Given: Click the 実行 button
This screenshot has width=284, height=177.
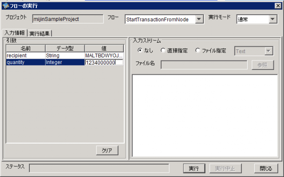Looking at the screenshot, I should tap(194, 169).
